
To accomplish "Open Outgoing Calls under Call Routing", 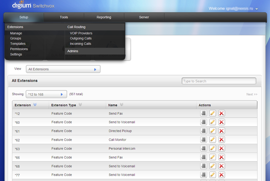I will click(x=81, y=38).
